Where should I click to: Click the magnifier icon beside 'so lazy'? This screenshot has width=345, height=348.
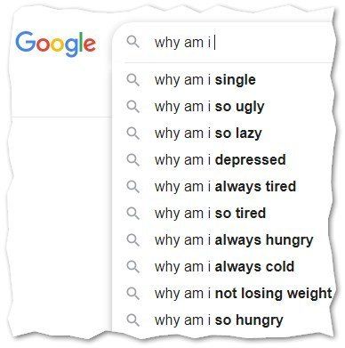(x=132, y=134)
